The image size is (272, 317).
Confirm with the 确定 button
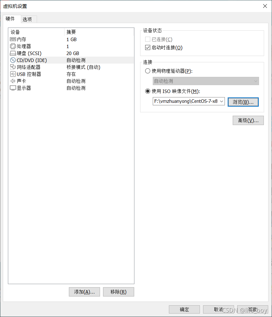184,309
